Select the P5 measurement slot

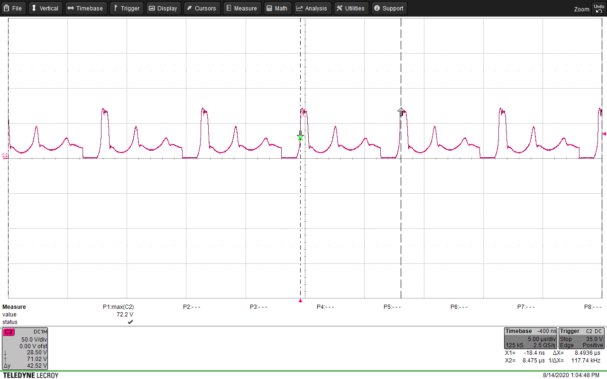pos(392,307)
